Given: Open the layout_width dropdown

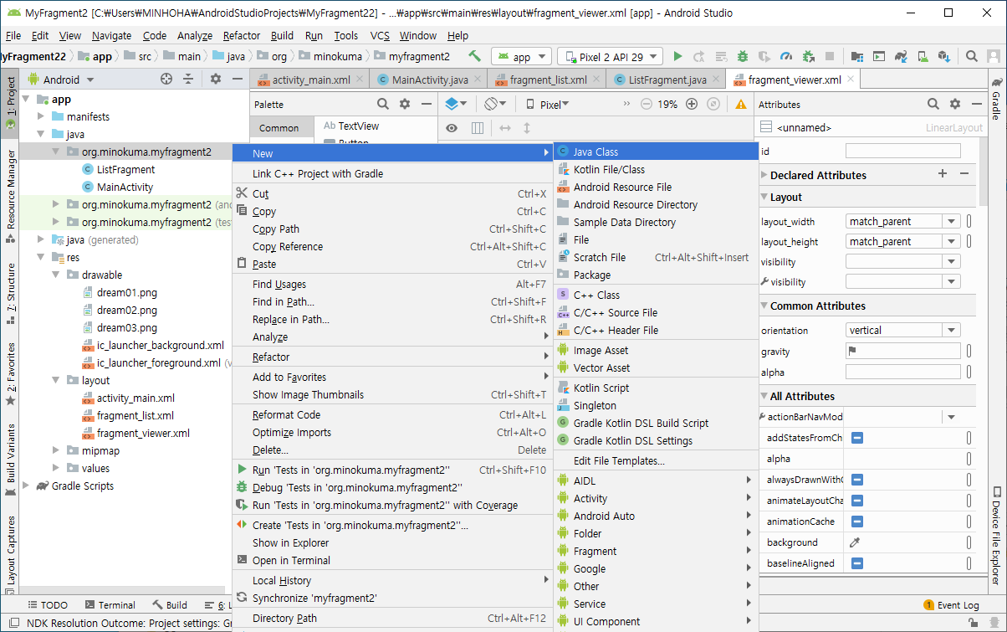Looking at the screenshot, I should 951,222.
